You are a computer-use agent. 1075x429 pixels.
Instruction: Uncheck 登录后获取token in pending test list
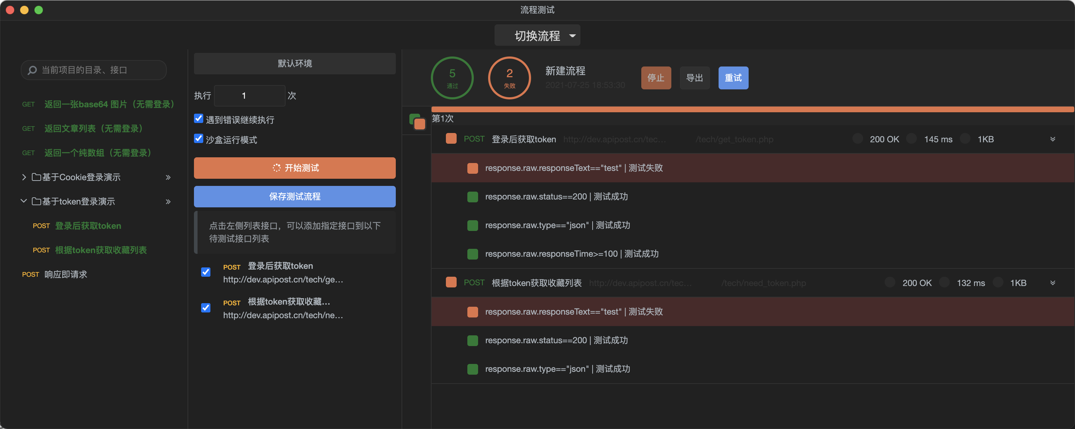[x=206, y=272]
